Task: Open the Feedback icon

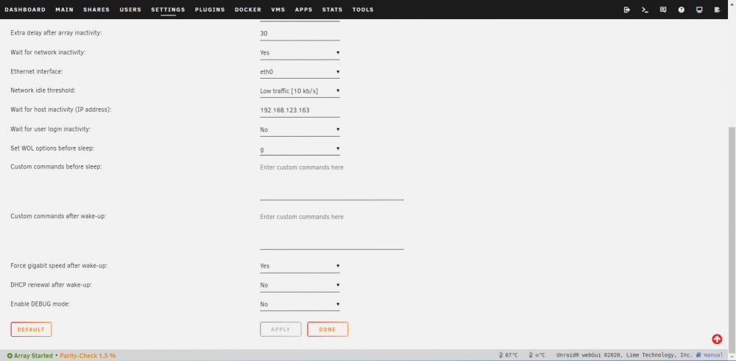Action: pyautogui.click(x=663, y=10)
